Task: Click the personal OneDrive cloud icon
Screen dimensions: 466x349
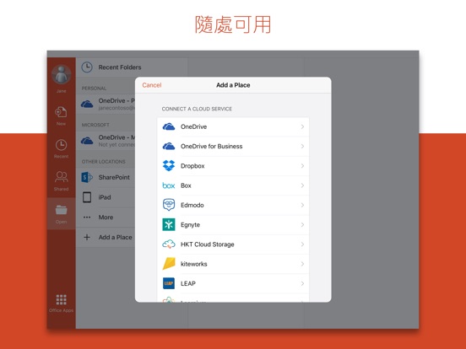Action: pyautogui.click(x=87, y=104)
